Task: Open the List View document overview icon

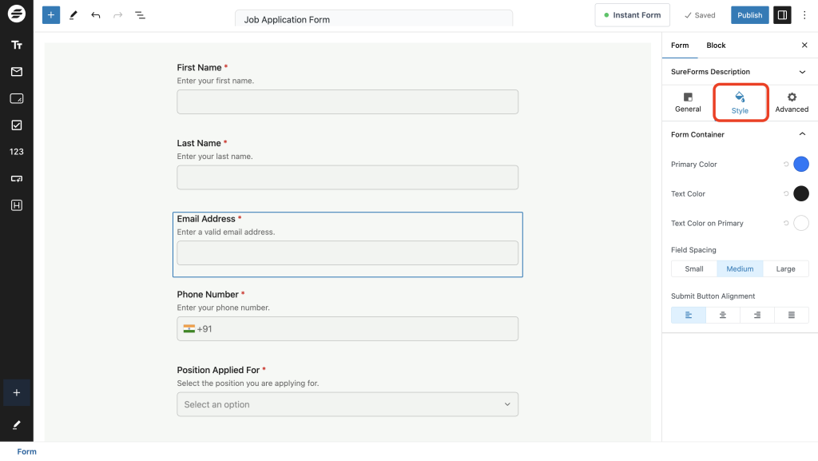Action: pos(141,14)
